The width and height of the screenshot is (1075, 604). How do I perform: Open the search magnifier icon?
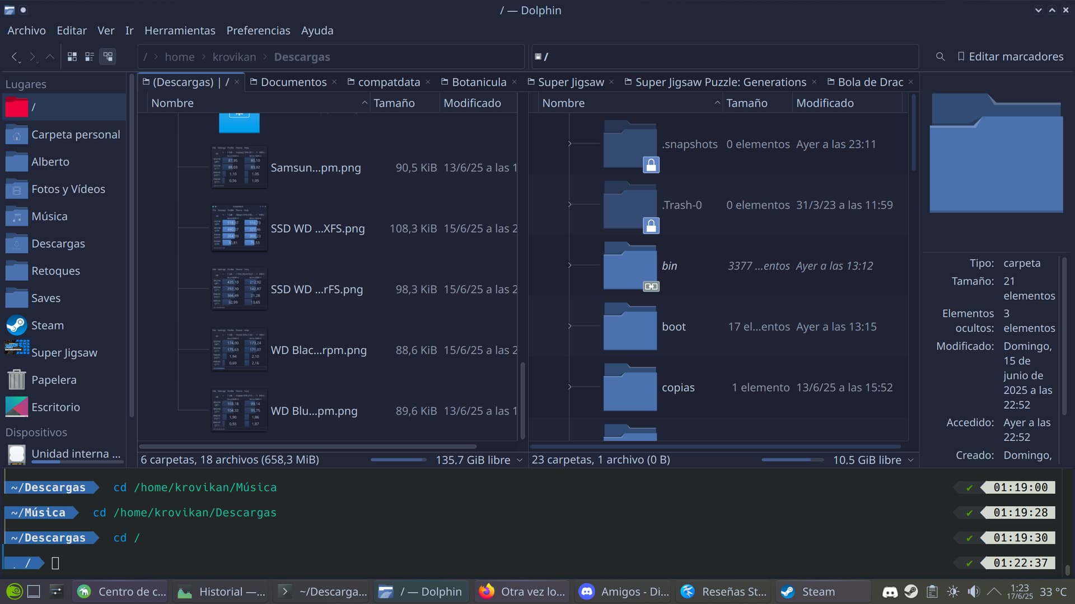(940, 56)
